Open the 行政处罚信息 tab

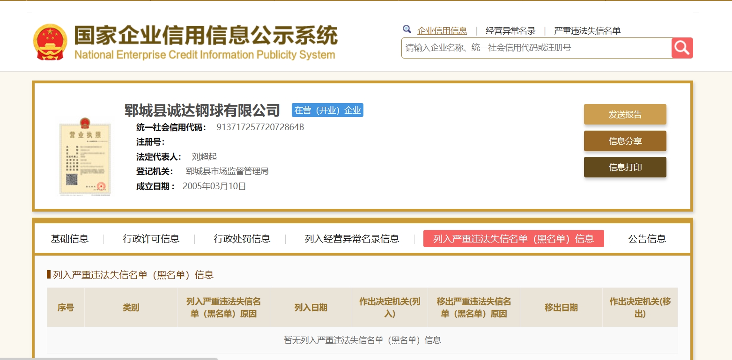click(x=242, y=239)
